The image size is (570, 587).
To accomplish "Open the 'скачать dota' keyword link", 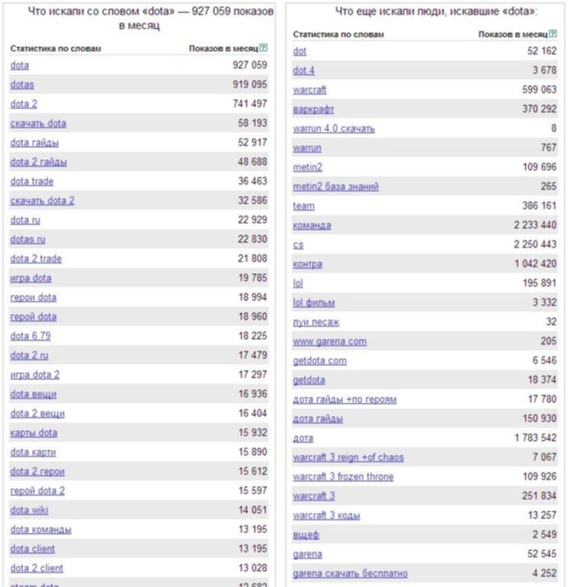I will [38, 124].
